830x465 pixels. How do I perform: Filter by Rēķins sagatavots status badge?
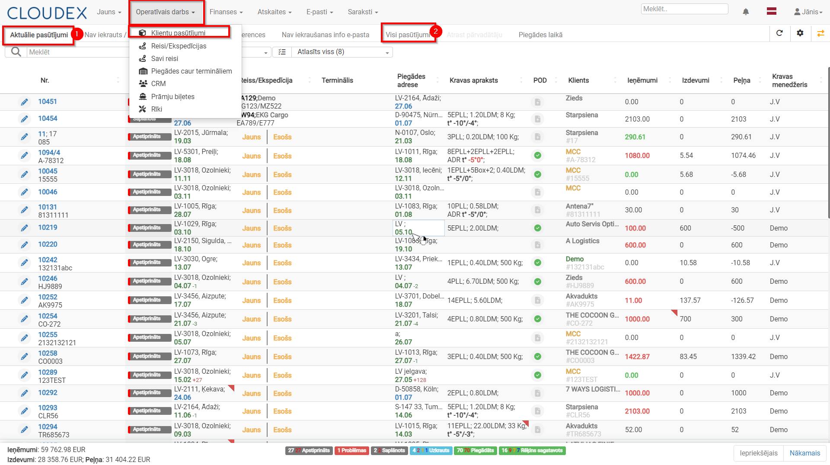point(532,451)
